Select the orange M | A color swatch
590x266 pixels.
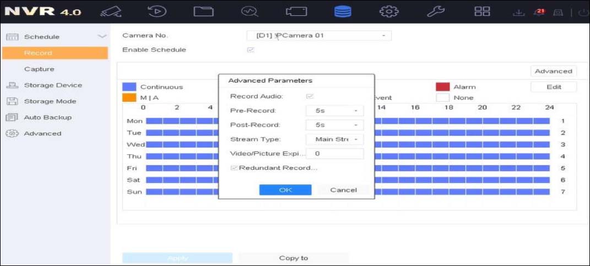click(129, 97)
